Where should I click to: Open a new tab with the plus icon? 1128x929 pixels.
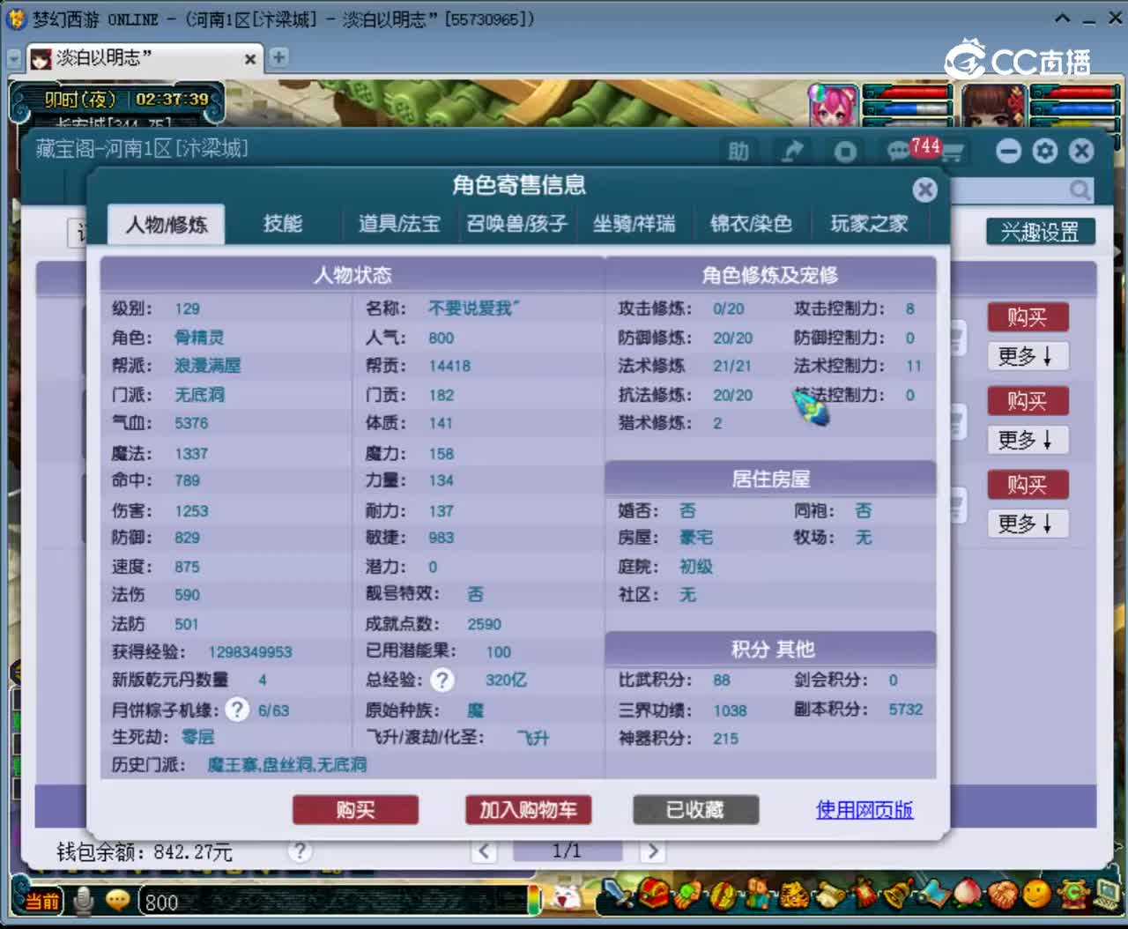[278, 57]
